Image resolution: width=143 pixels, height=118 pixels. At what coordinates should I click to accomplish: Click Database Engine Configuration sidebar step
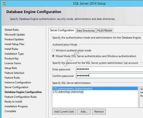pos(23,92)
